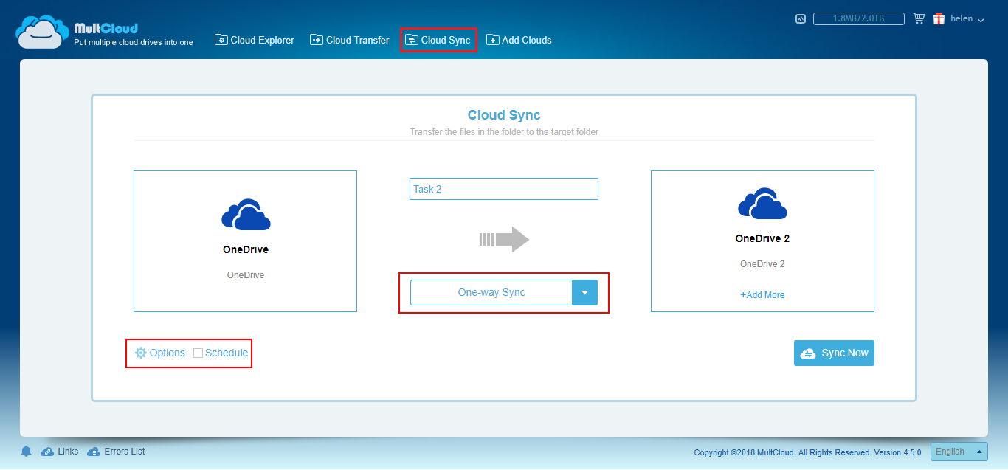Screen dimensions: 1008x470
Task: Click the Task 2 name field
Action: tap(504, 189)
